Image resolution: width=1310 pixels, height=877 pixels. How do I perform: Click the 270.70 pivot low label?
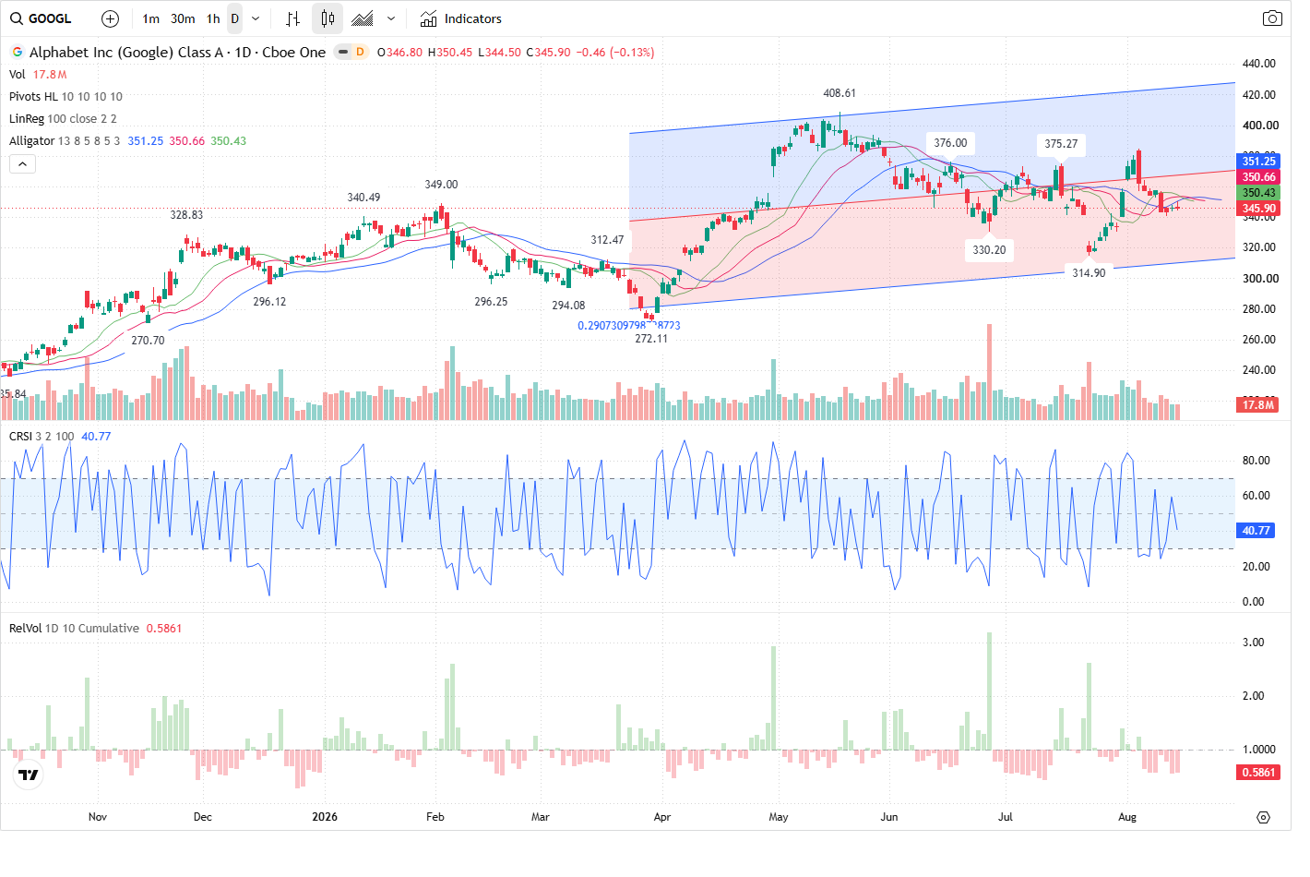(148, 341)
